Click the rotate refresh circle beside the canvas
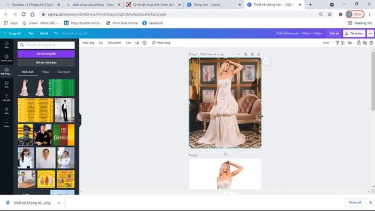The width and height of the screenshot is (375, 211). pyautogui.click(x=266, y=62)
